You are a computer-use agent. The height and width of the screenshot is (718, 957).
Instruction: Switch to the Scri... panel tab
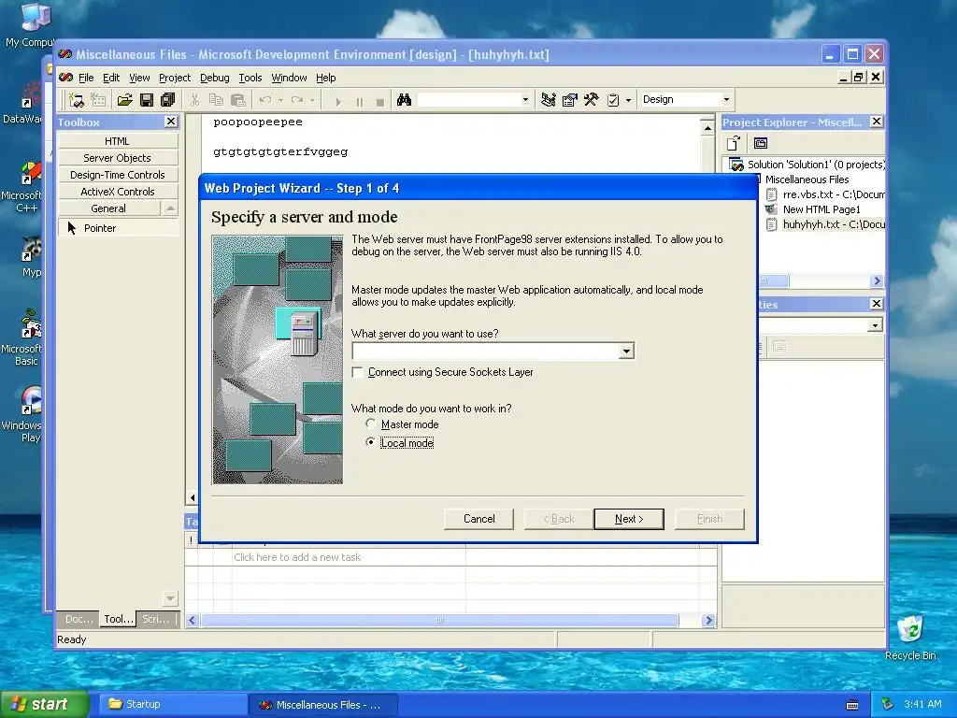click(x=156, y=619)
